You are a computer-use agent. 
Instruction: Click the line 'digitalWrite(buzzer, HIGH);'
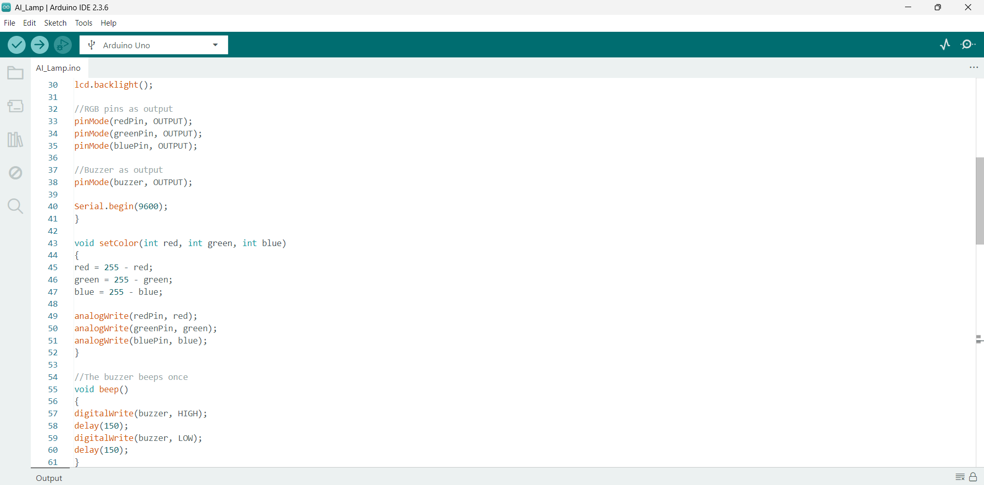[141, 413]
